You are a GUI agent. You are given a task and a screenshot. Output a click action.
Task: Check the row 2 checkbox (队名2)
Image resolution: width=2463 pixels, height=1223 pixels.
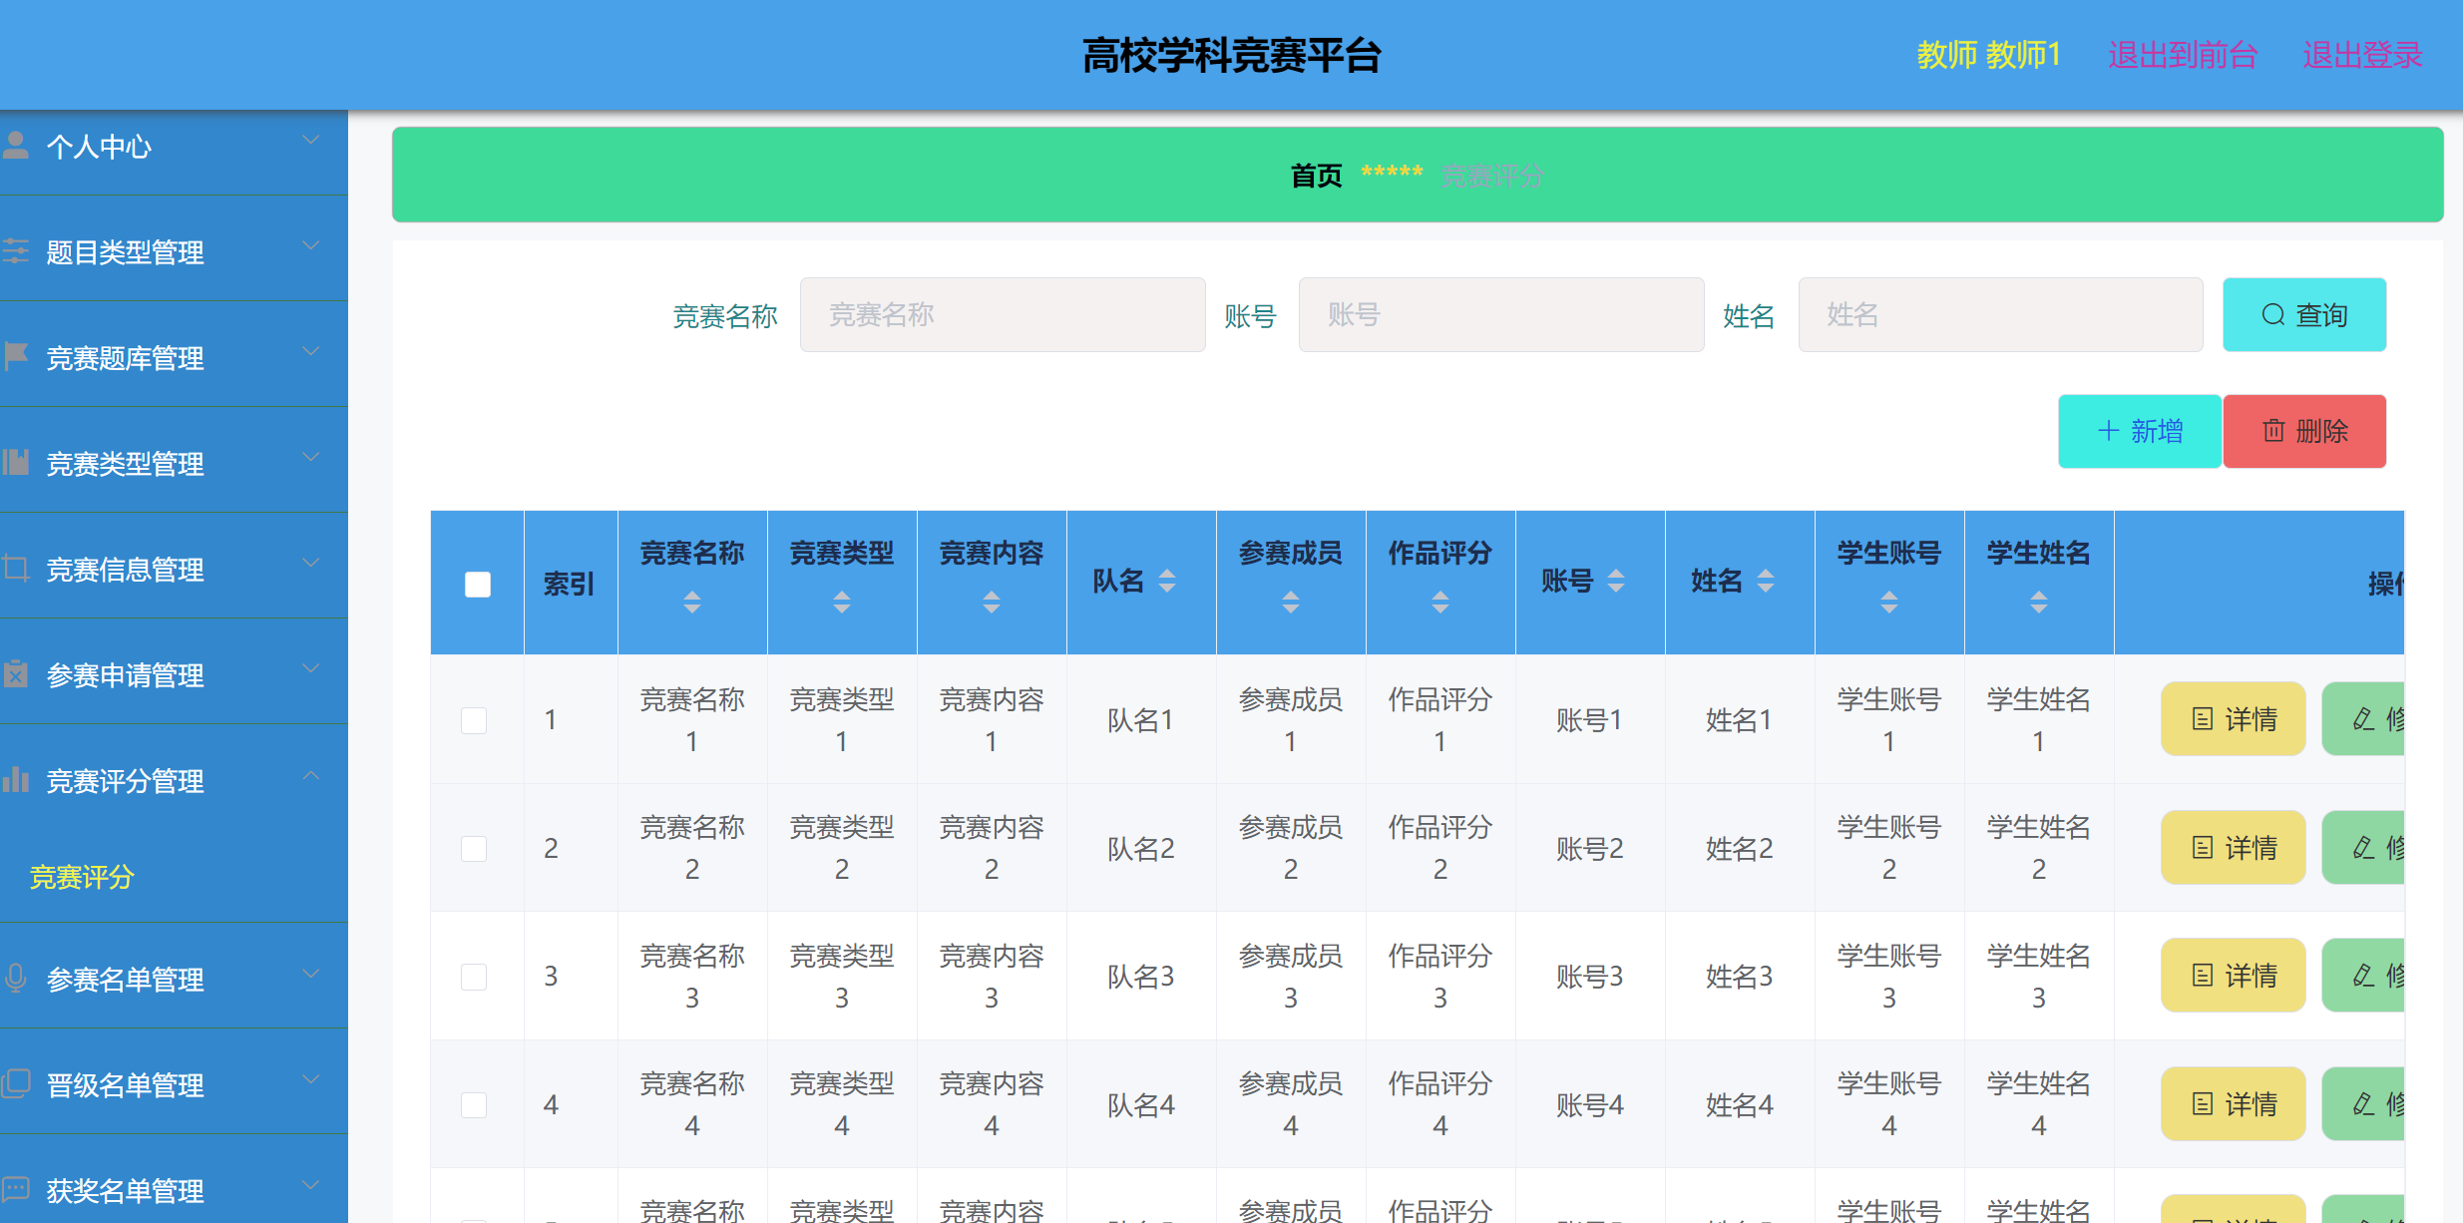[474, 848]
